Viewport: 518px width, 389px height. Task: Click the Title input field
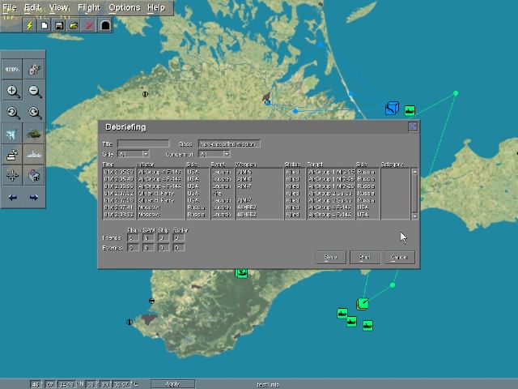pyautogui.click(x=143, y=144)
